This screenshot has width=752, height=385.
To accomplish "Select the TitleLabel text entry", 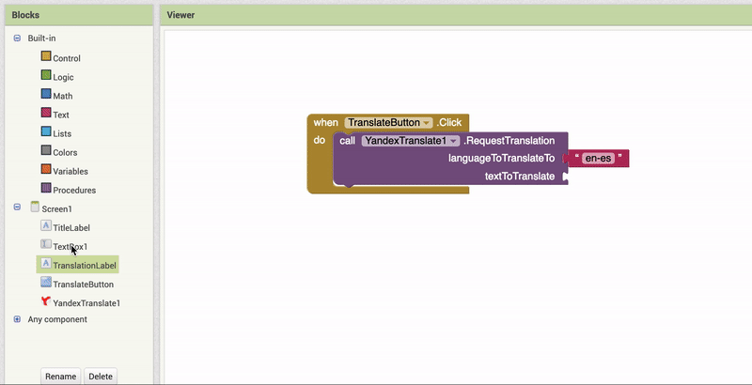I will click(71, 228).
